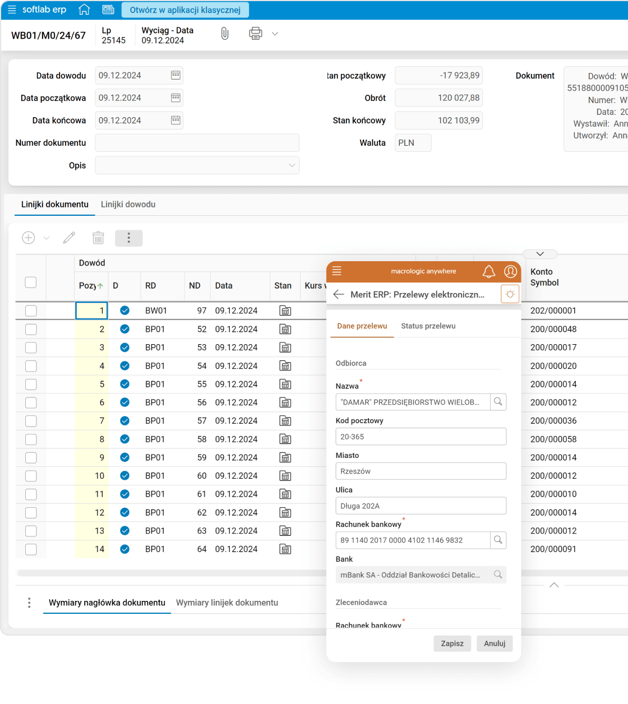
Task: Open the Status przelewu tab
Action: click(428, 326)
